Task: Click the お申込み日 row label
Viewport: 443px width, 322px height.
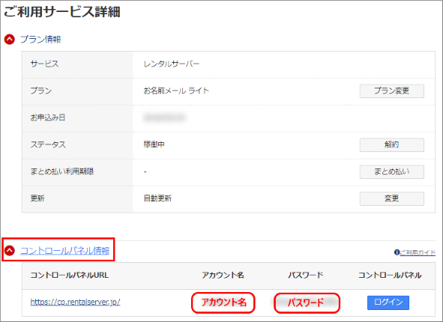Action: [48, 118]
